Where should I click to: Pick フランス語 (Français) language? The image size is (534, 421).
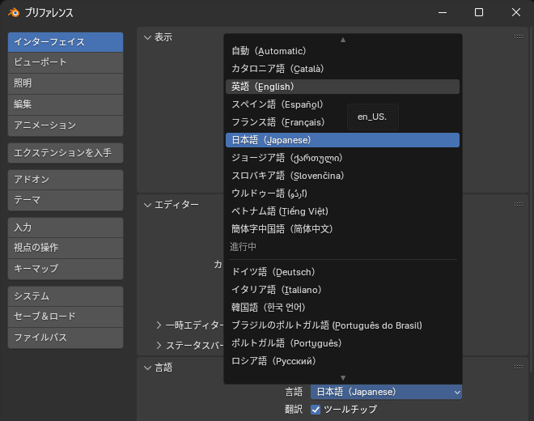[342, 122]
